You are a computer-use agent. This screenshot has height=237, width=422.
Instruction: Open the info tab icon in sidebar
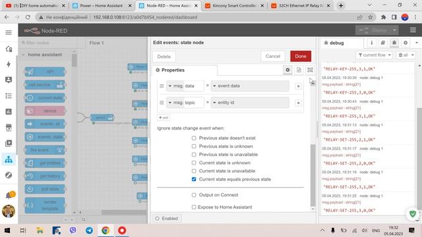point(372,43)
